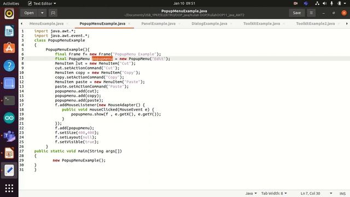This screenshot has height=197, width=350.
Task: Click "new PopupMenuExample();" on line 29
Action: pos(79,160)
